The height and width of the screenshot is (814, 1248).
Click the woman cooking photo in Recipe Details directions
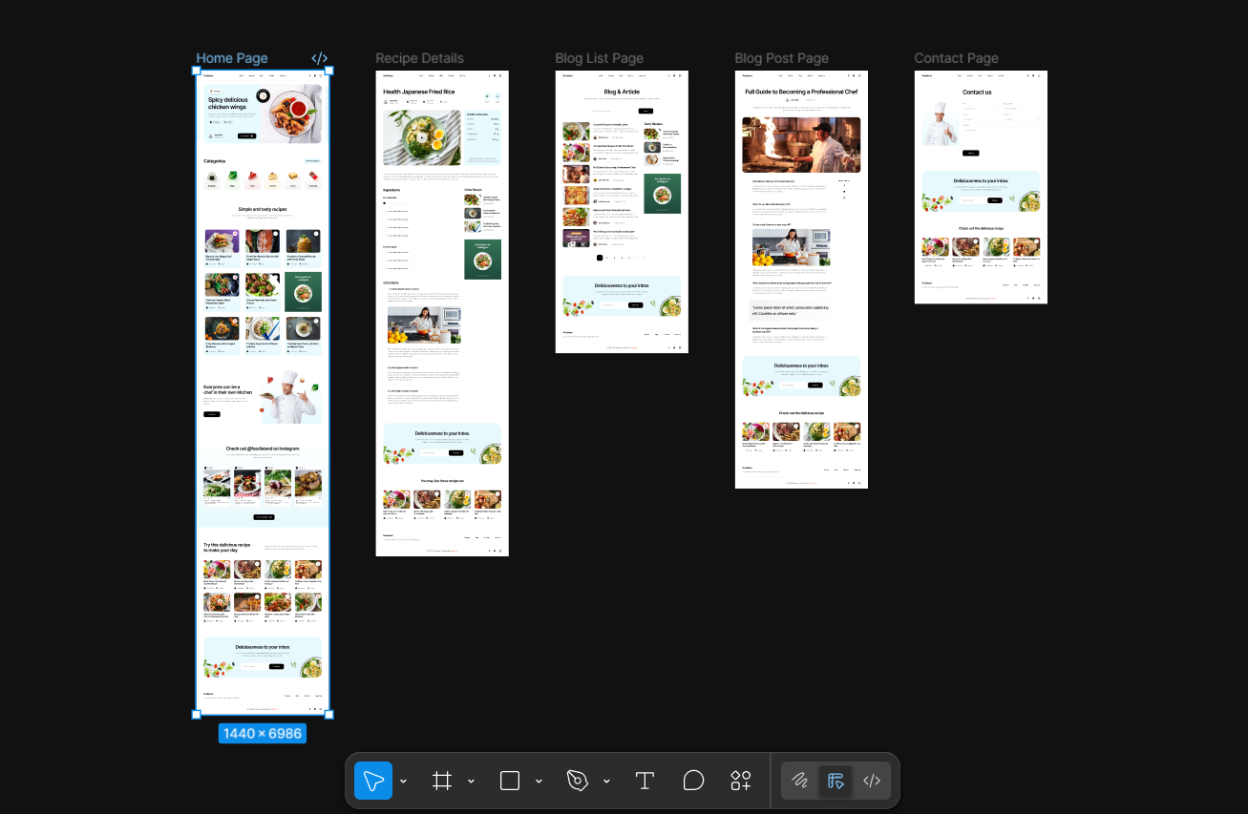[424, 325]
